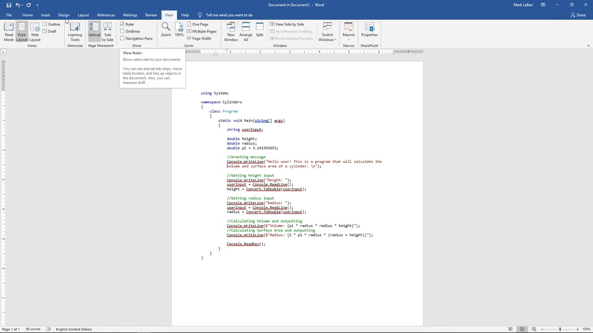Choose Draft view
This screenshot has width=593, height=333.
(49, 31)
